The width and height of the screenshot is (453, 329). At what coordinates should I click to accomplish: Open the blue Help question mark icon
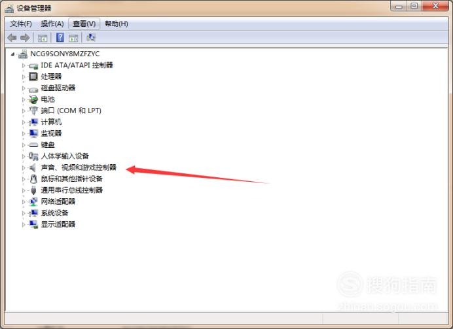tap(60, 37)
